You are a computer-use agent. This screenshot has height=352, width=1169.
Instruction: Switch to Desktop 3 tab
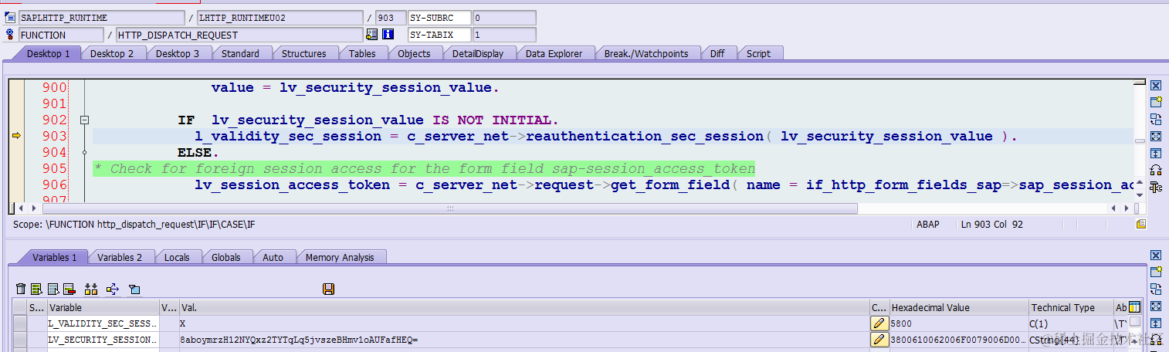[178, 53]
